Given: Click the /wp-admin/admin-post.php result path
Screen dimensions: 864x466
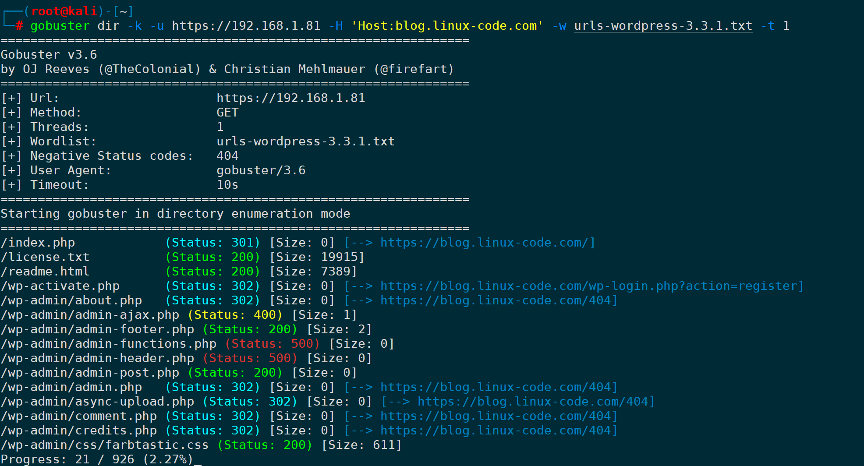Looking at the screenshot, I should tap(90, 373).
